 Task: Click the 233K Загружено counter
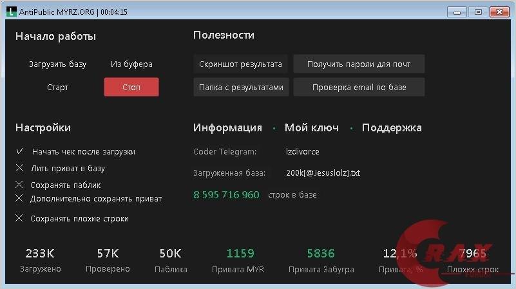click(x=40, y=260)
